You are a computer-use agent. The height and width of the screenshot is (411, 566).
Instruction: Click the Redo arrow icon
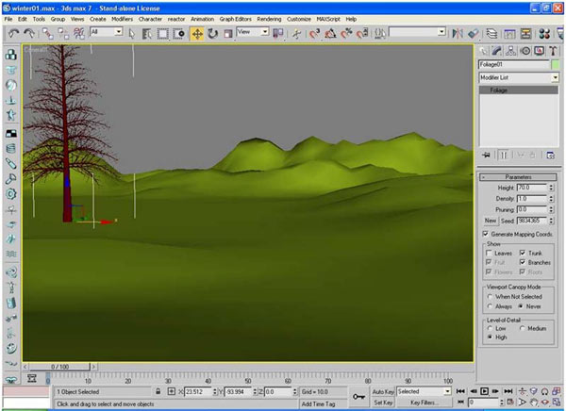tap(29, 34)
